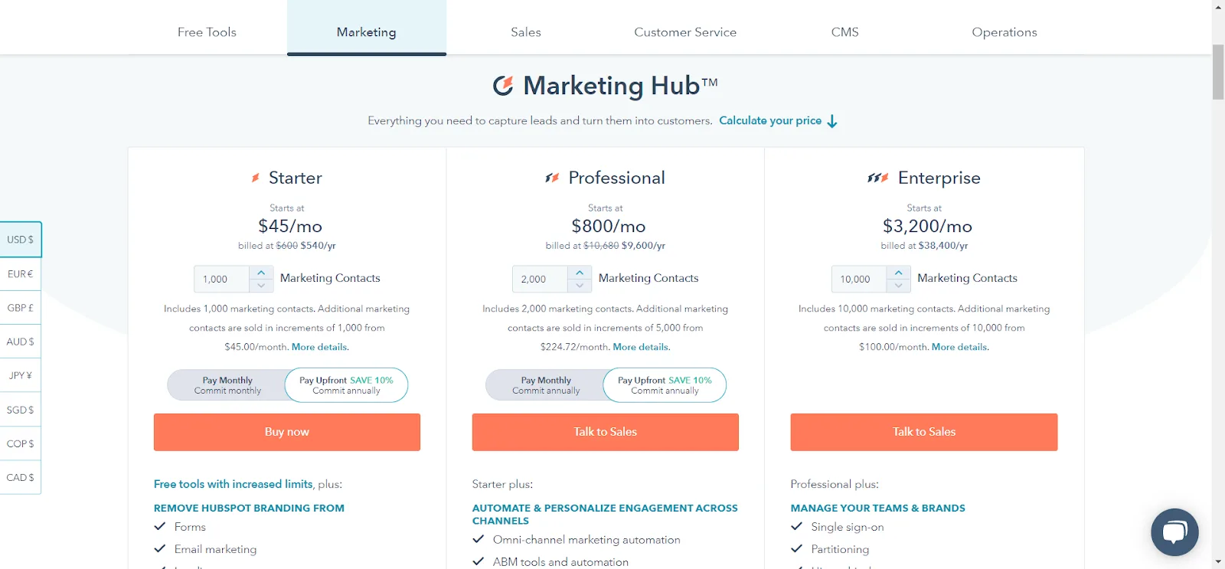Increase Enterprise marketing contacts with up arrow

click(899, 273)
